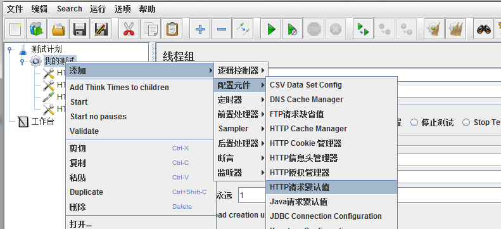
Task: Click the Clear broom icon
Action: [x=434, y=29]
